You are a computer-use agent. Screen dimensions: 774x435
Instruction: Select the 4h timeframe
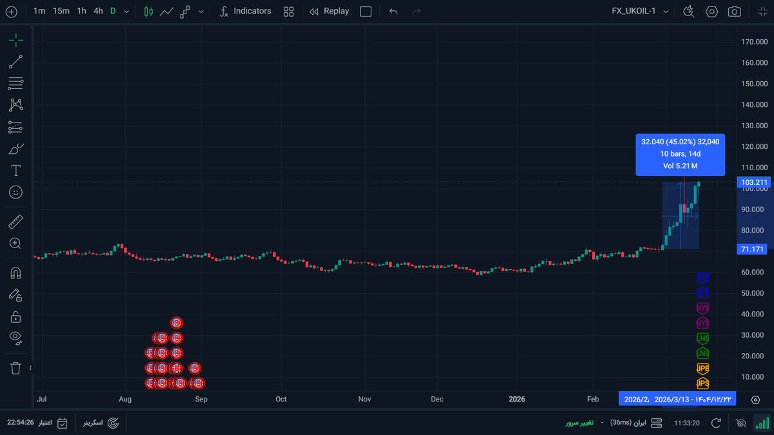[98, 11]
